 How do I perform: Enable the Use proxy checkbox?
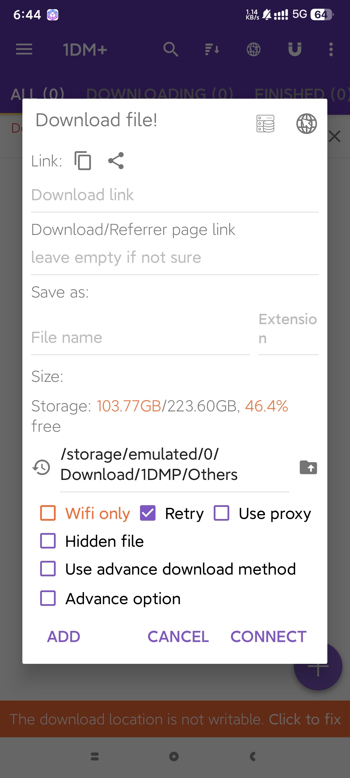pos(221,513)
